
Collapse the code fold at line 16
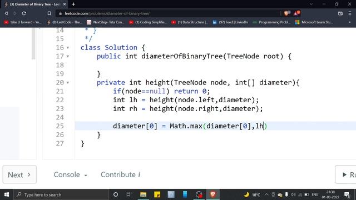(x=68, y=48)
